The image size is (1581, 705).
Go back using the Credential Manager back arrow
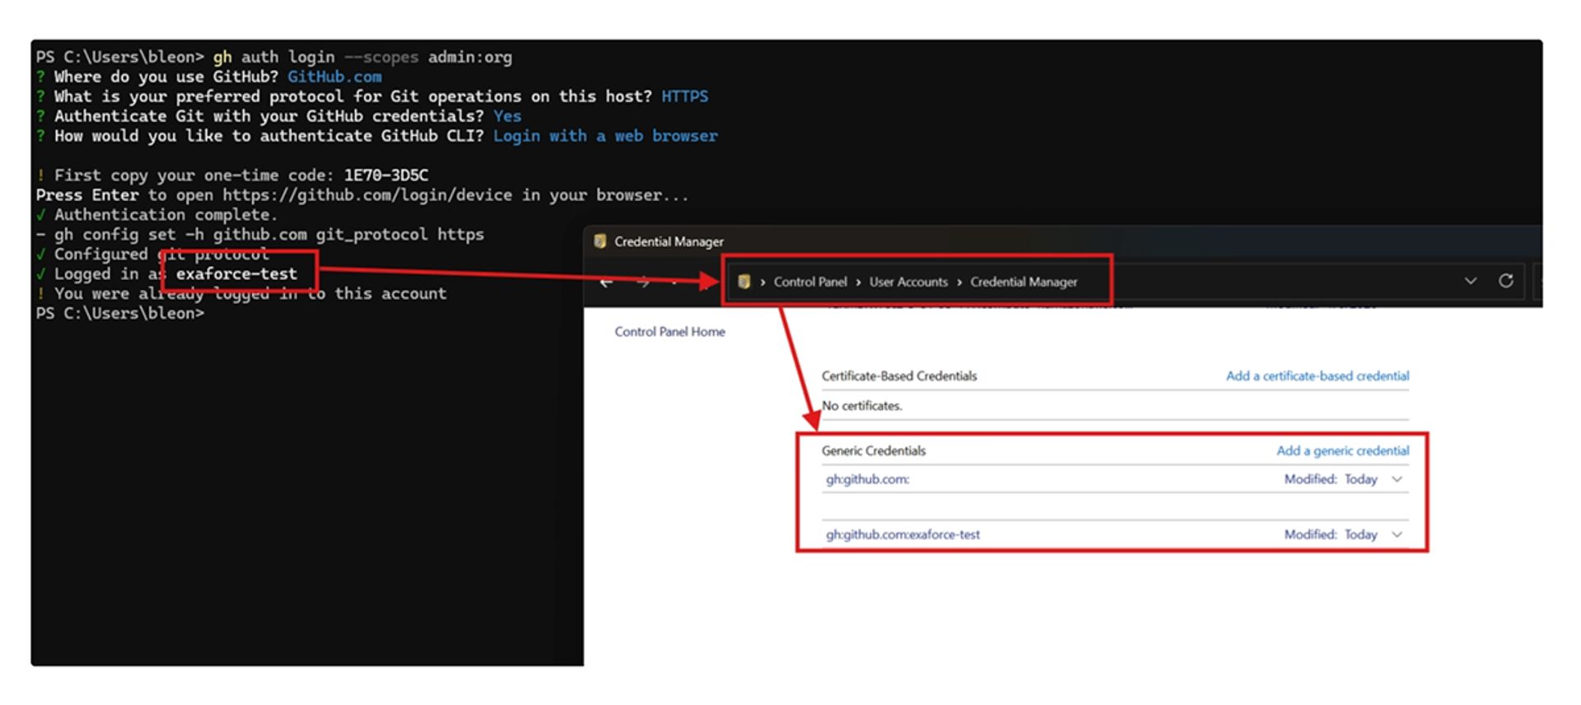[x=607, y=282]
